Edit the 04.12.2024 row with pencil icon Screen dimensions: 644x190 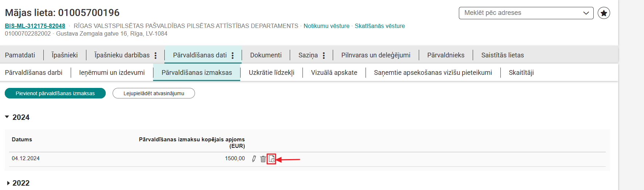click(254, 159)
